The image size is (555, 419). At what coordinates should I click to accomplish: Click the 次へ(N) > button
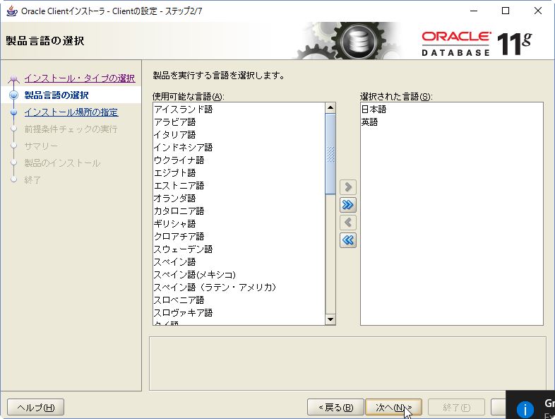pos(393,408)
